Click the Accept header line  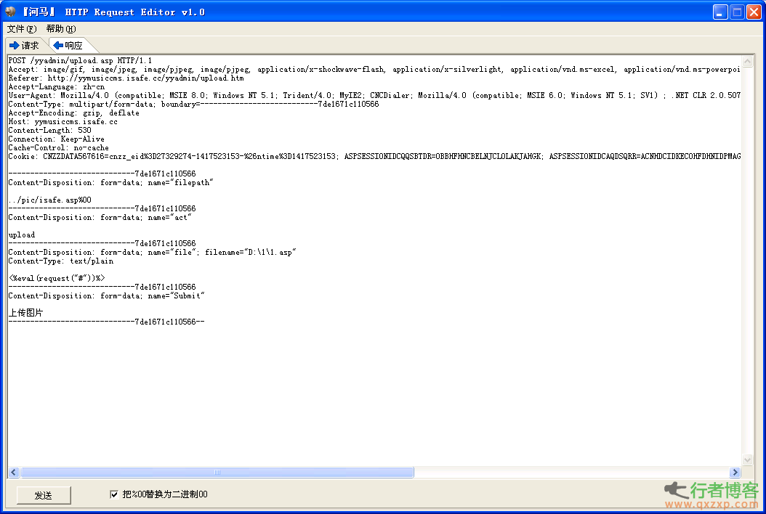[374, 69]
